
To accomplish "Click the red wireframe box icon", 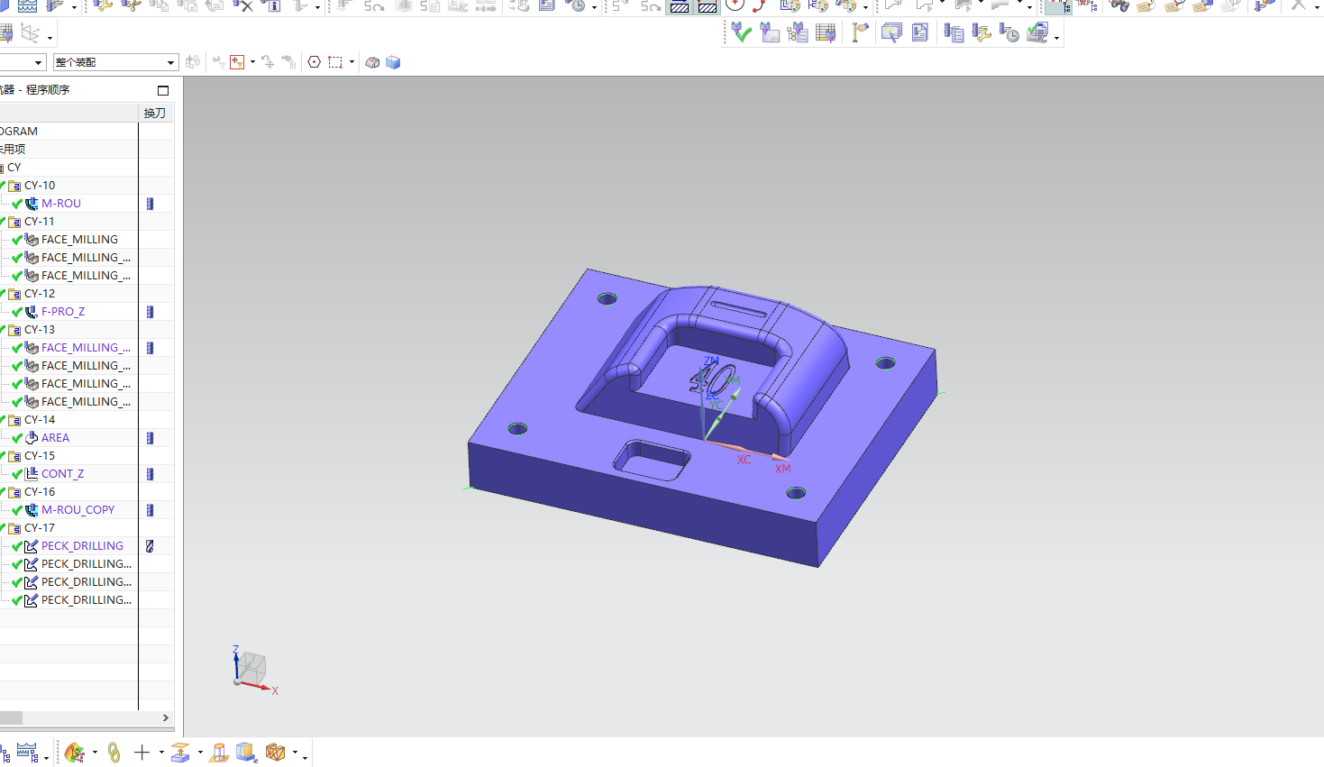I will pyautogui.click(x=275, y=753).
